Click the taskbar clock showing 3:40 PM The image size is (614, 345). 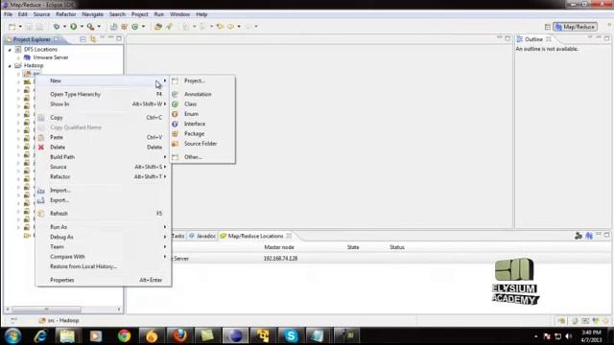point(591,336)
